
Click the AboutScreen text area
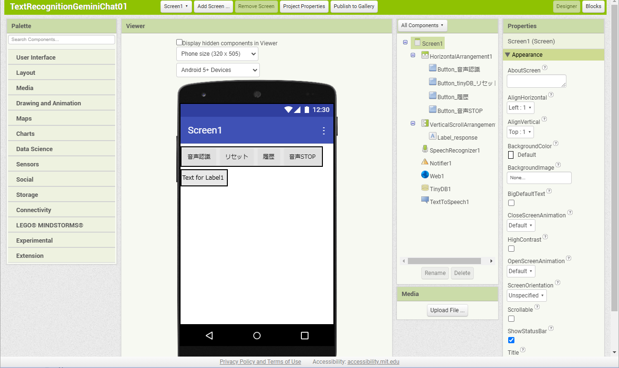click(536, 81)
